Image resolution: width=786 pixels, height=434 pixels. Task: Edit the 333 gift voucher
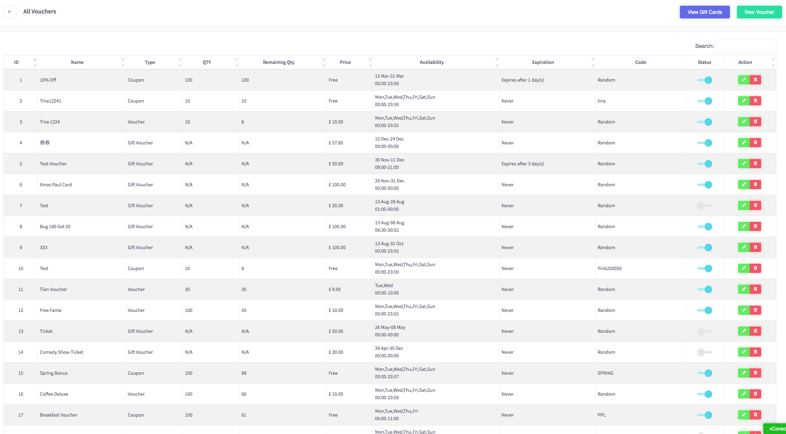744,247
